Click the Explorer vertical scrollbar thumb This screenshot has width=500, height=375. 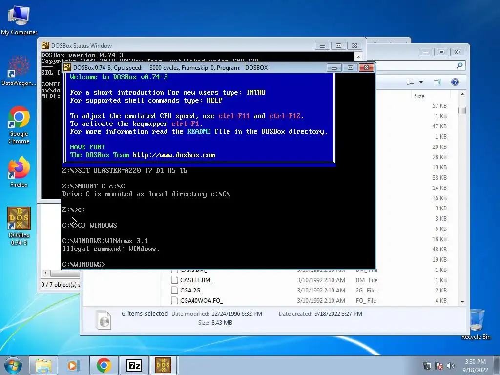click(x=462, y=110)
